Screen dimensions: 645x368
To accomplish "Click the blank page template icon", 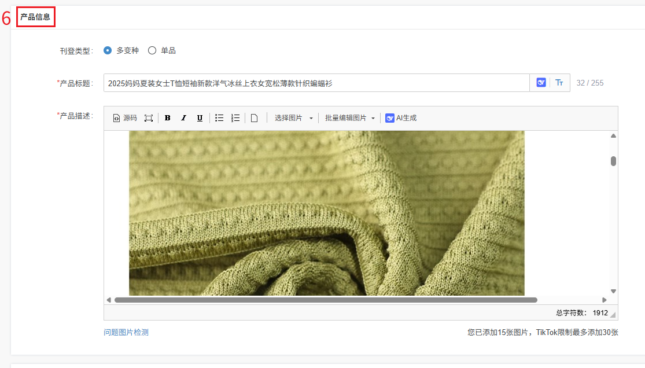I will coord(254,118).
